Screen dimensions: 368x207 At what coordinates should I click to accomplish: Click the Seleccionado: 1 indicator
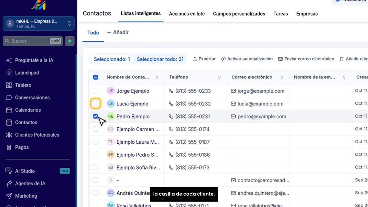click(112, 59)
